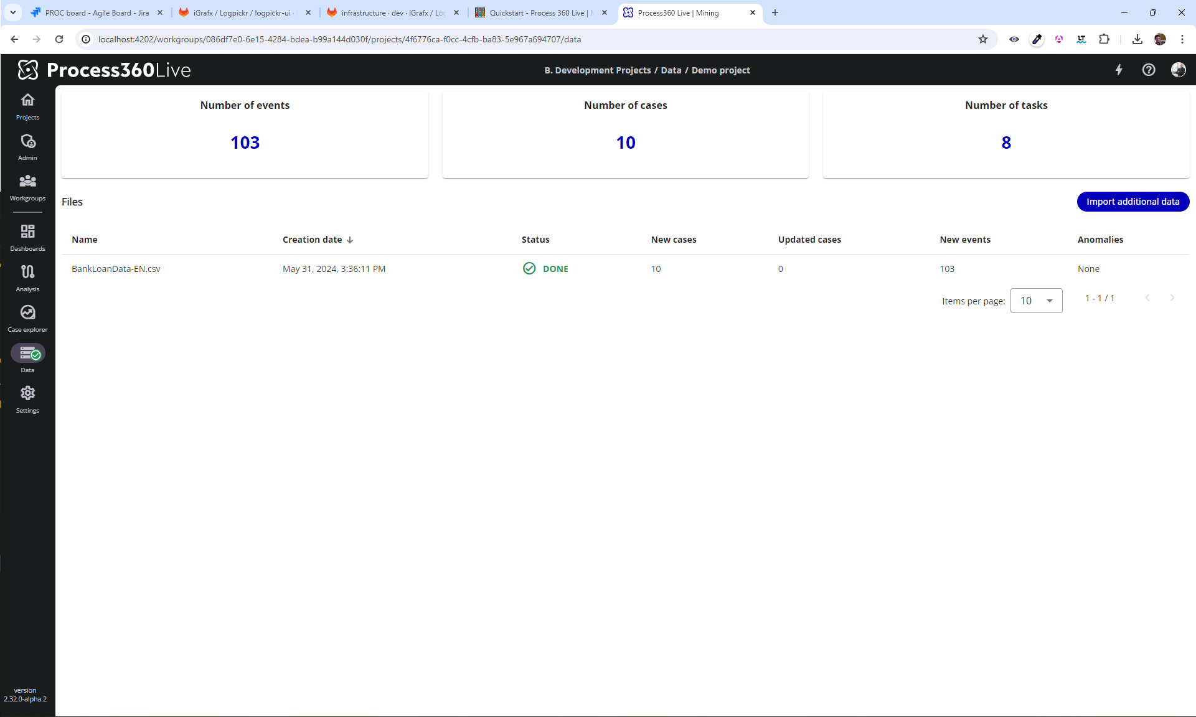Click the Status column header
Image resolution: width=1196 pixels, height=717 pixels.
535,240
